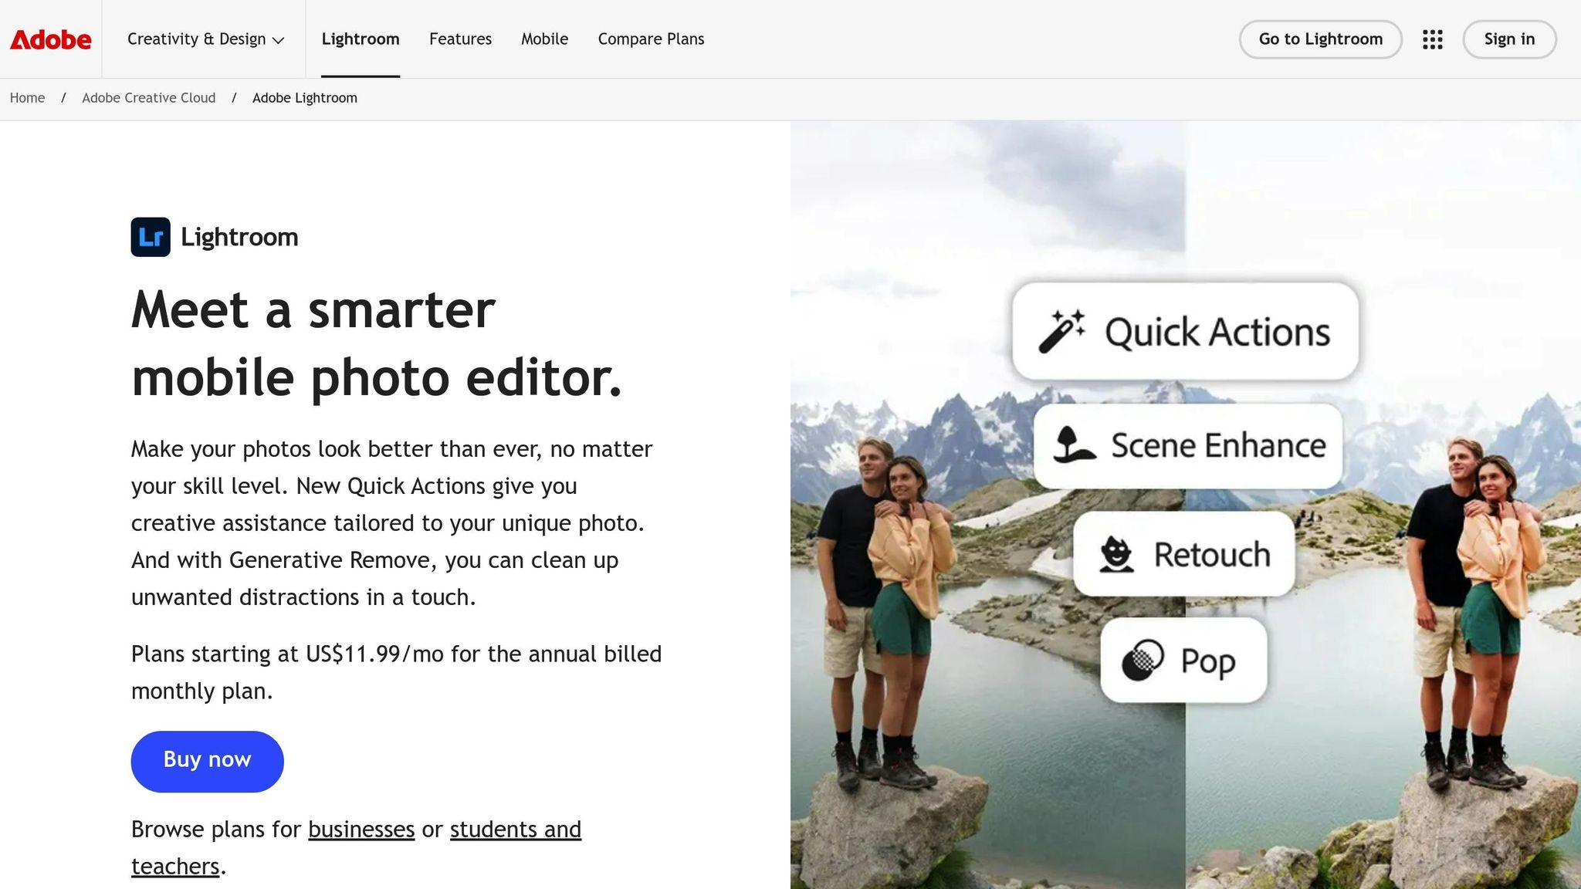1581x889 pixels.
Task: Click the Sign in button
Action: click(1509, 39)
